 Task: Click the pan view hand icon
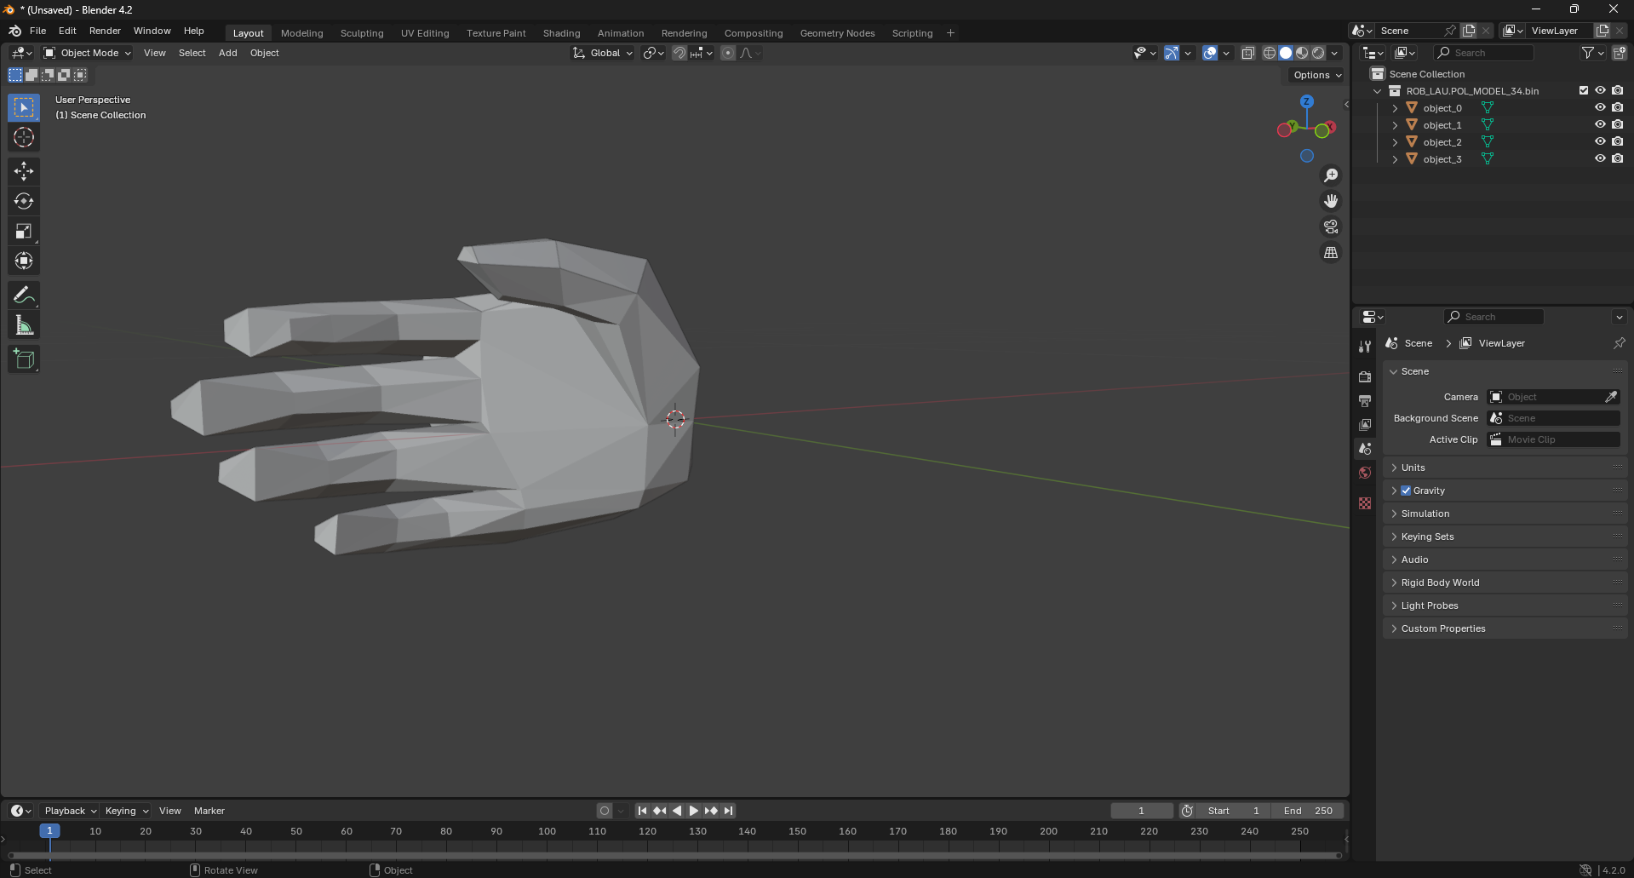click(1331, 201)
